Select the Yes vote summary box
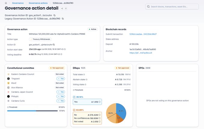Screen dimensions: 204x129 tap(87, 102)
